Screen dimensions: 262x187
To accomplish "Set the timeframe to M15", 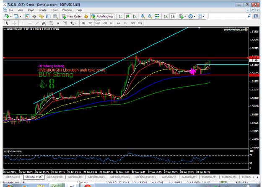I will coord(98,23).
